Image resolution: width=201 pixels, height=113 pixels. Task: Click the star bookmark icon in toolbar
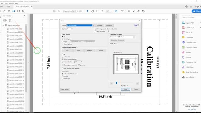(x=4, y=11)
